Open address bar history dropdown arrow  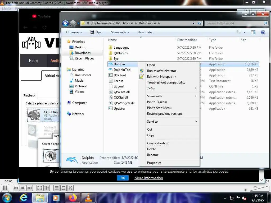click(x=193, y=23)
